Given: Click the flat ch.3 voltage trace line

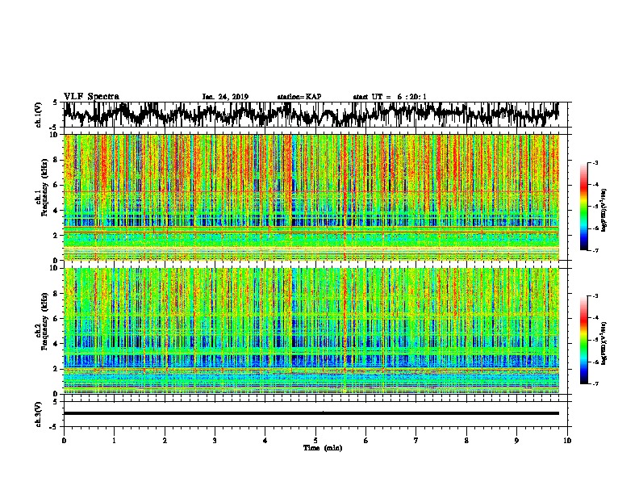Looking at the screenshot, I should click(x=311, y=413).
